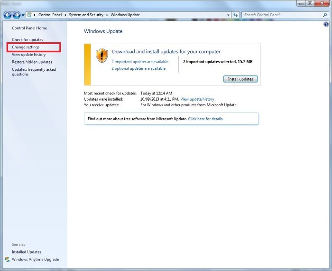Select Windows Update breadcrumb

[x=125, y=15]
